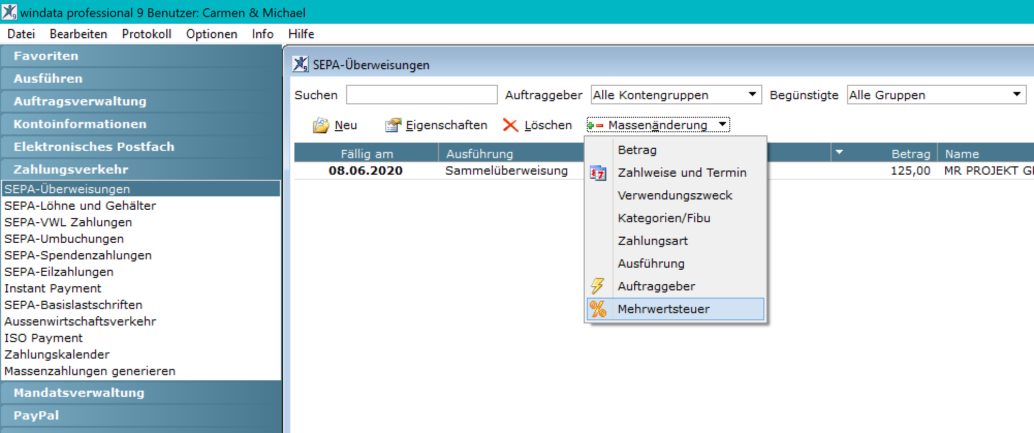
Task: Expand the Ausführen sidebar section
Action: (141, 79)
